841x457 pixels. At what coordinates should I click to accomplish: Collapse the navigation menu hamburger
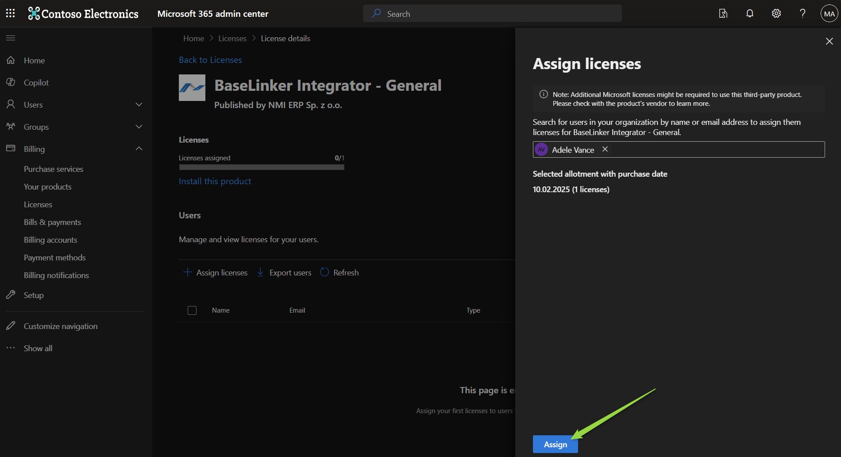11,38
